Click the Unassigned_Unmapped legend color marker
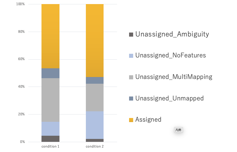The image size is (237, 152). 131,99
